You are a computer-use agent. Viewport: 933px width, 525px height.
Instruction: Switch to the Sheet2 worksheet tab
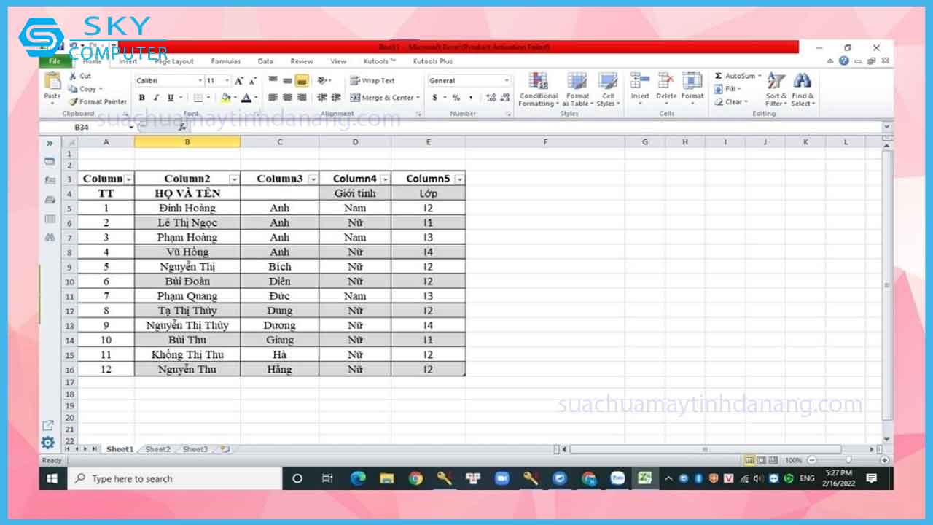(x=157, y=450)
